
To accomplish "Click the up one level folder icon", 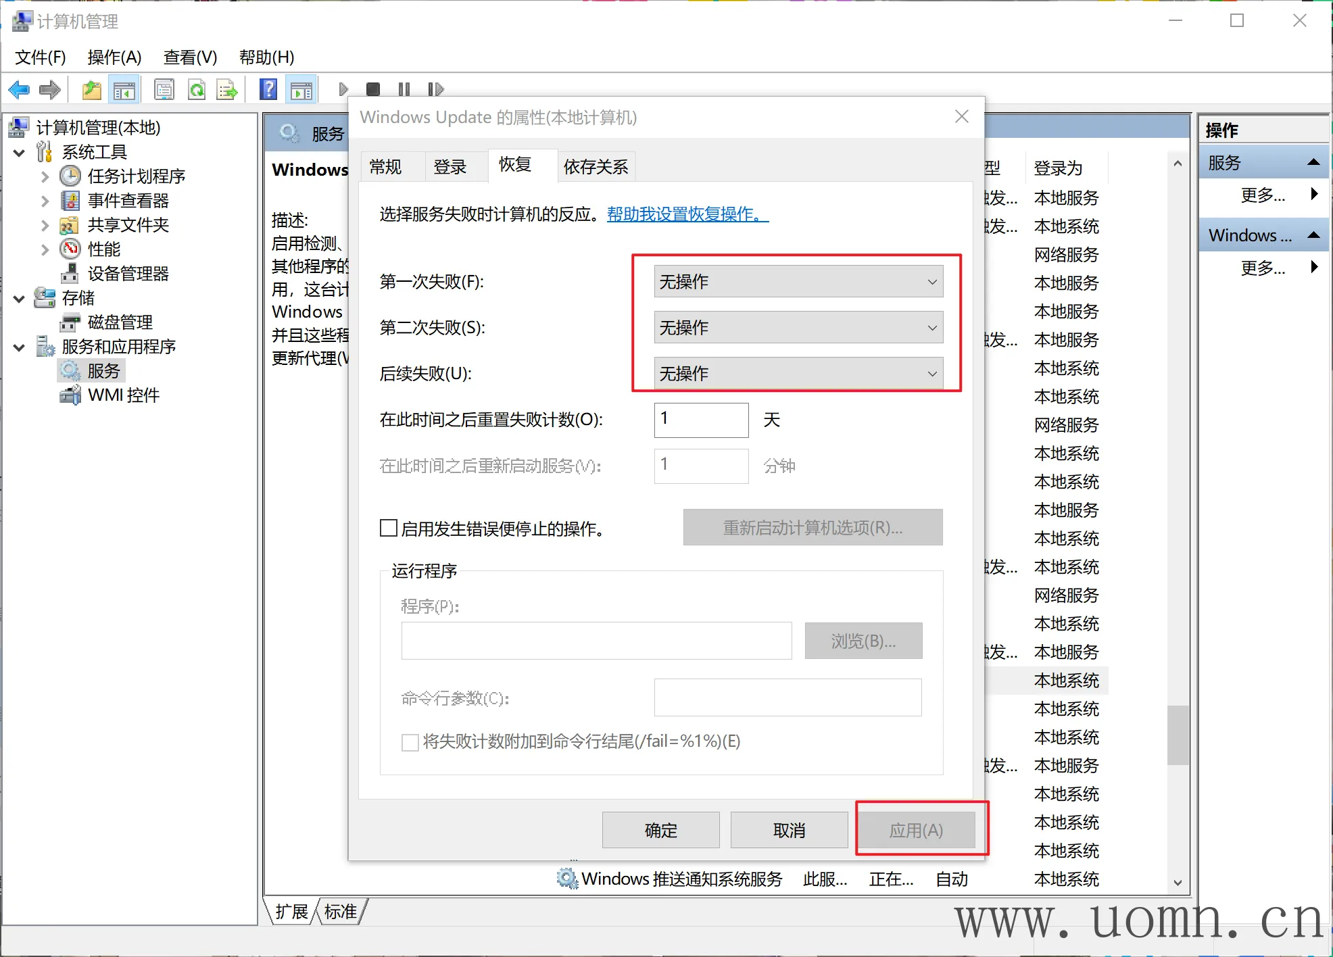I will pos(91,89).
